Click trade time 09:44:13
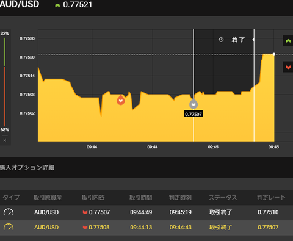The height and width of the screenshot is (241, 293). point(141,227)
